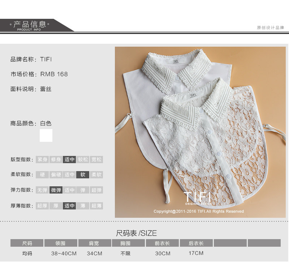The height and width of the screenshot is (263, 289).
Task: Click the 肩宽 column header
Action: [95, 243]
